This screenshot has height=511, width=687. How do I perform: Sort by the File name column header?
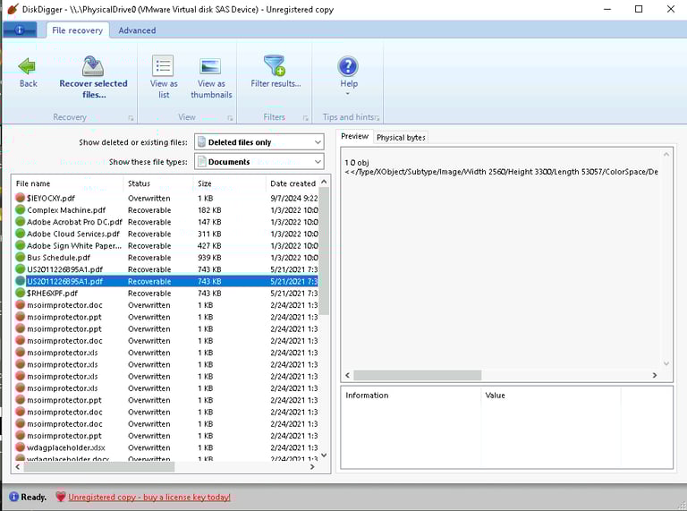[x=68, y=183]
